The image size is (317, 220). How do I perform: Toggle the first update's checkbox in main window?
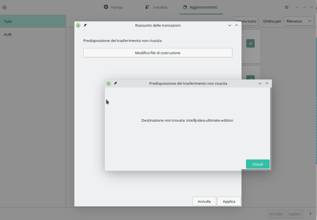tap(250, 43)
